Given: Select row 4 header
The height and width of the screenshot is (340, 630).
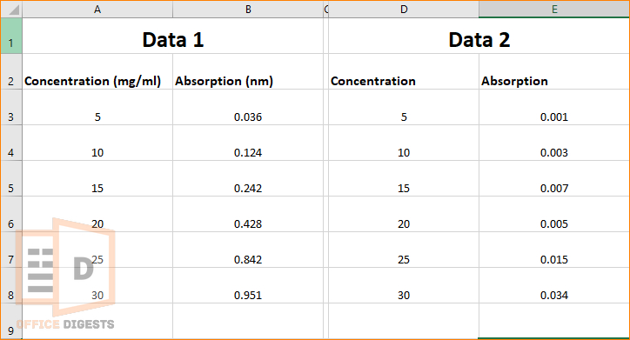Looking at the screenshot, I should (11, 143).
